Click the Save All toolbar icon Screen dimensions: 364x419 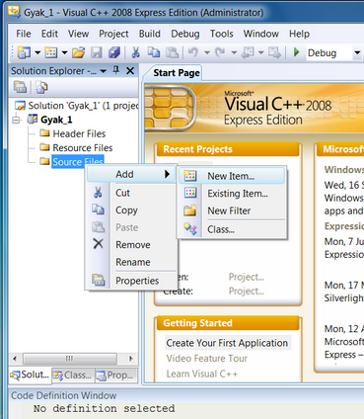coord(114,52)
